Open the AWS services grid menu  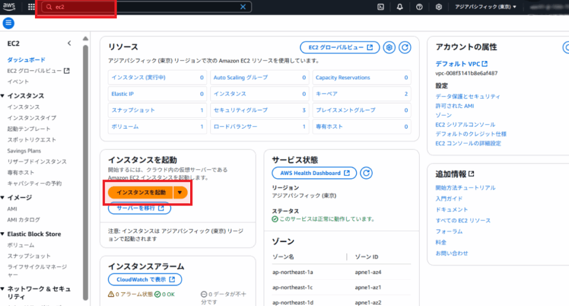pyautogui.click(x=31, y=7)
